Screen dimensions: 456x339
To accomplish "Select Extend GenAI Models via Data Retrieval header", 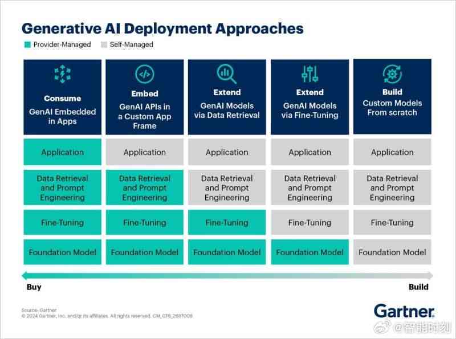I will (227, 97).
